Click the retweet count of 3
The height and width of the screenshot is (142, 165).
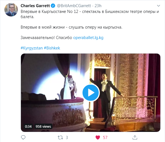(x=67, y=138)
